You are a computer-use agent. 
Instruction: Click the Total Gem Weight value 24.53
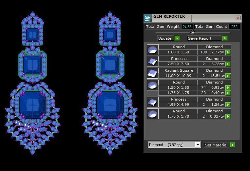(187, 27)
